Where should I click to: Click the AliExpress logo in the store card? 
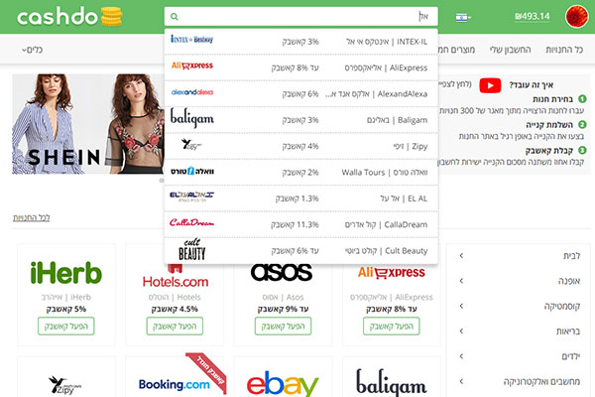coord(392,272)
